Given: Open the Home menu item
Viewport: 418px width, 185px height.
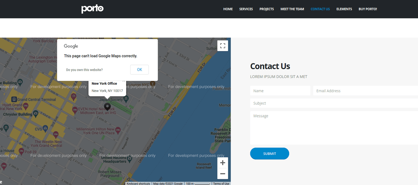Looking at the screenshot, I should pyautogui.click(x=228, y=9).
